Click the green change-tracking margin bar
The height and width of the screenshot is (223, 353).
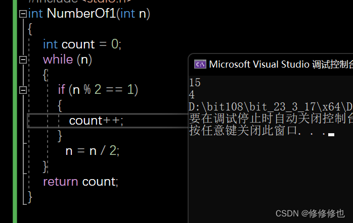pos(15,111)
